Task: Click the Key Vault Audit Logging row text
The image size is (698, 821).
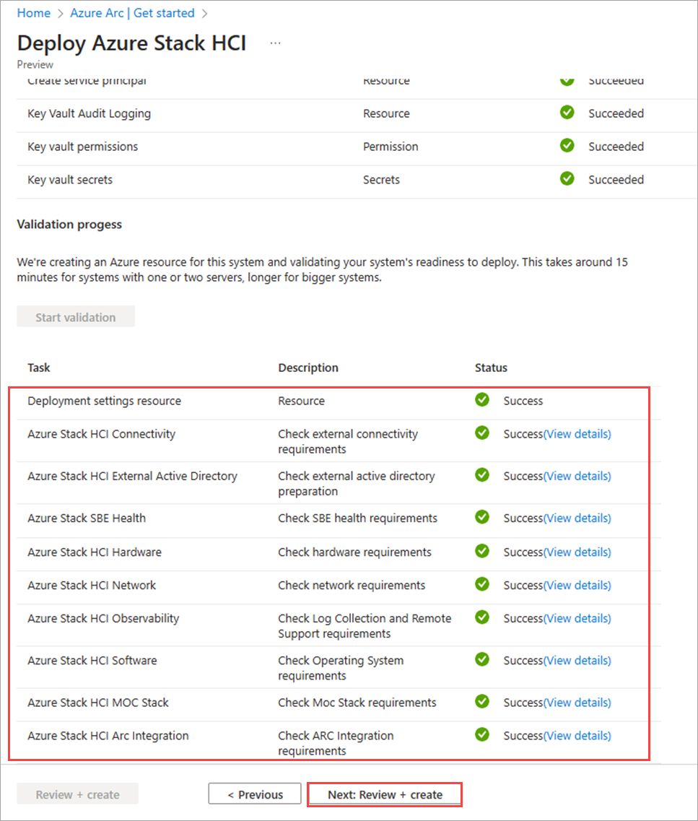Action: click(x=89, y=113)
